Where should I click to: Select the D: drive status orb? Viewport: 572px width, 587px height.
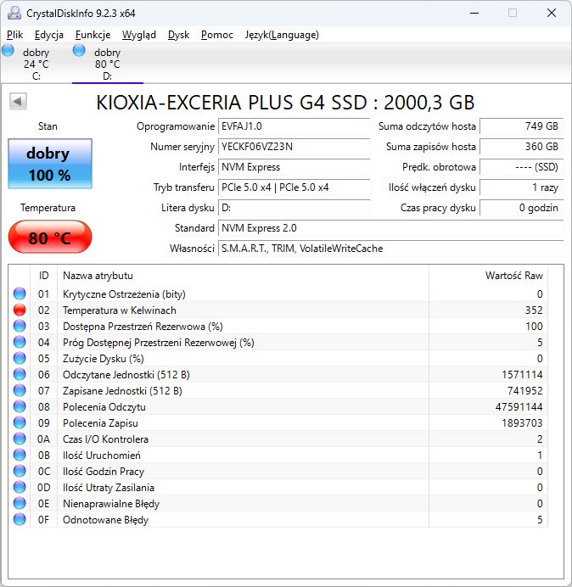[79, 51]
